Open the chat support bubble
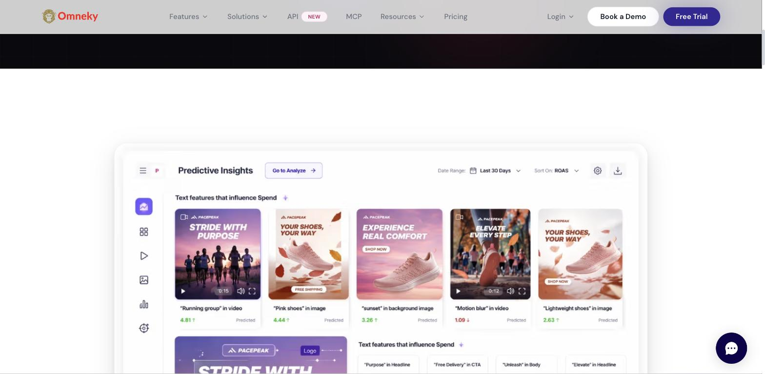Viewport: 765px width, 374px height. click(x=731, y=348)
